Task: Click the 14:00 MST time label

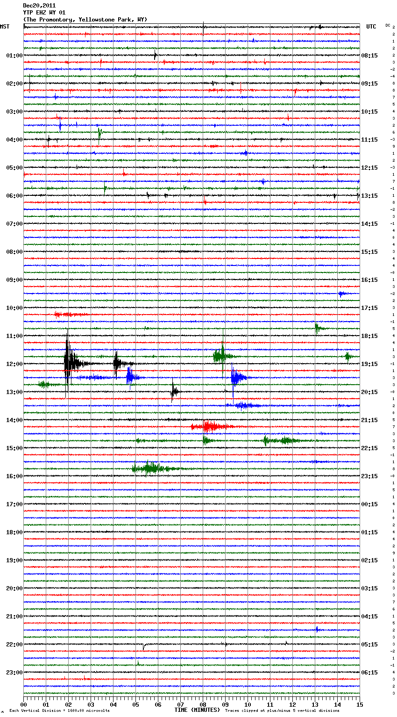Action: pos(14,420)
